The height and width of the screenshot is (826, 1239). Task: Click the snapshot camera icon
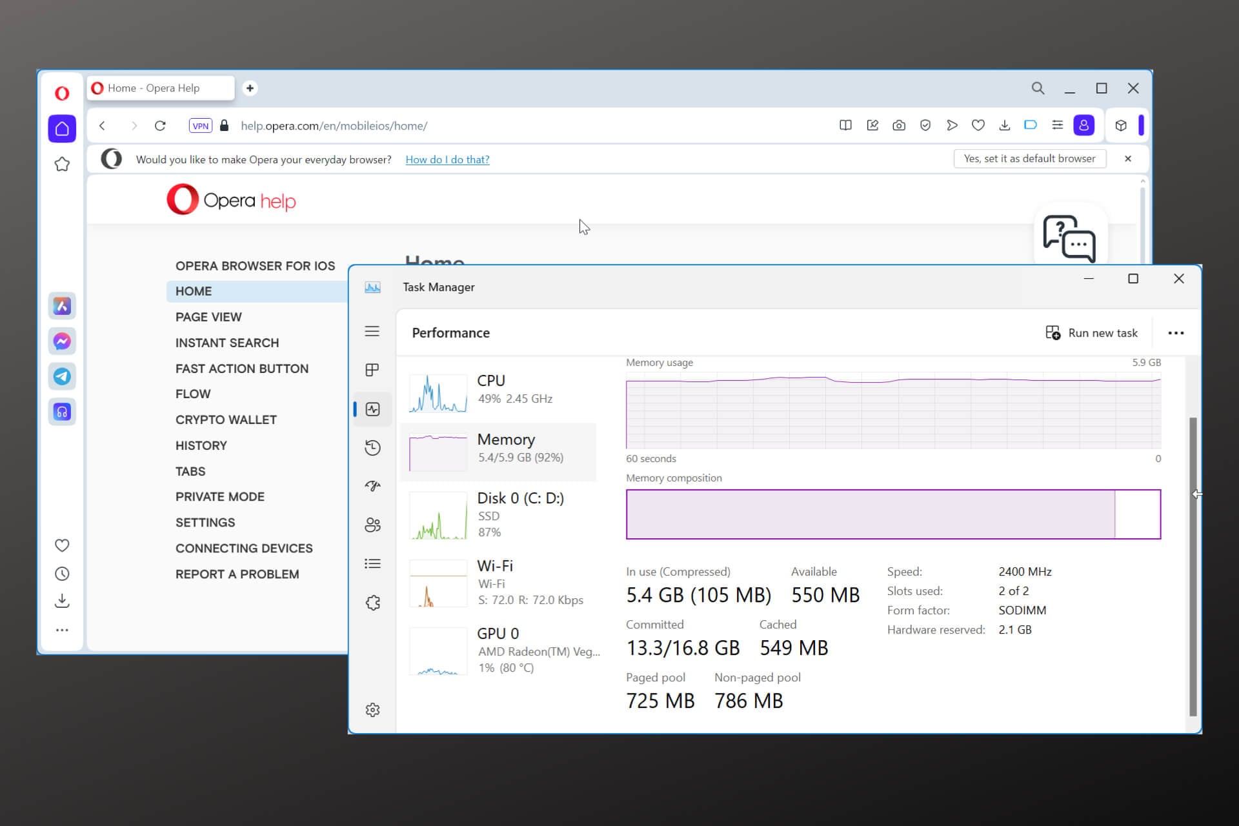[x=899, y=126]
